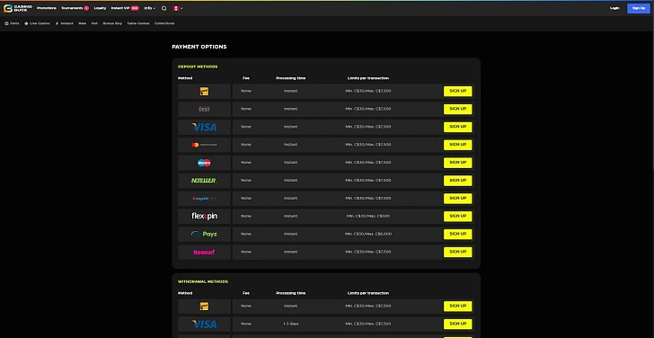The image size is (654, 338).
Task: Click Sign Up in Maestro deposit row
Action: pyautogui.click(x=457, y=163)
